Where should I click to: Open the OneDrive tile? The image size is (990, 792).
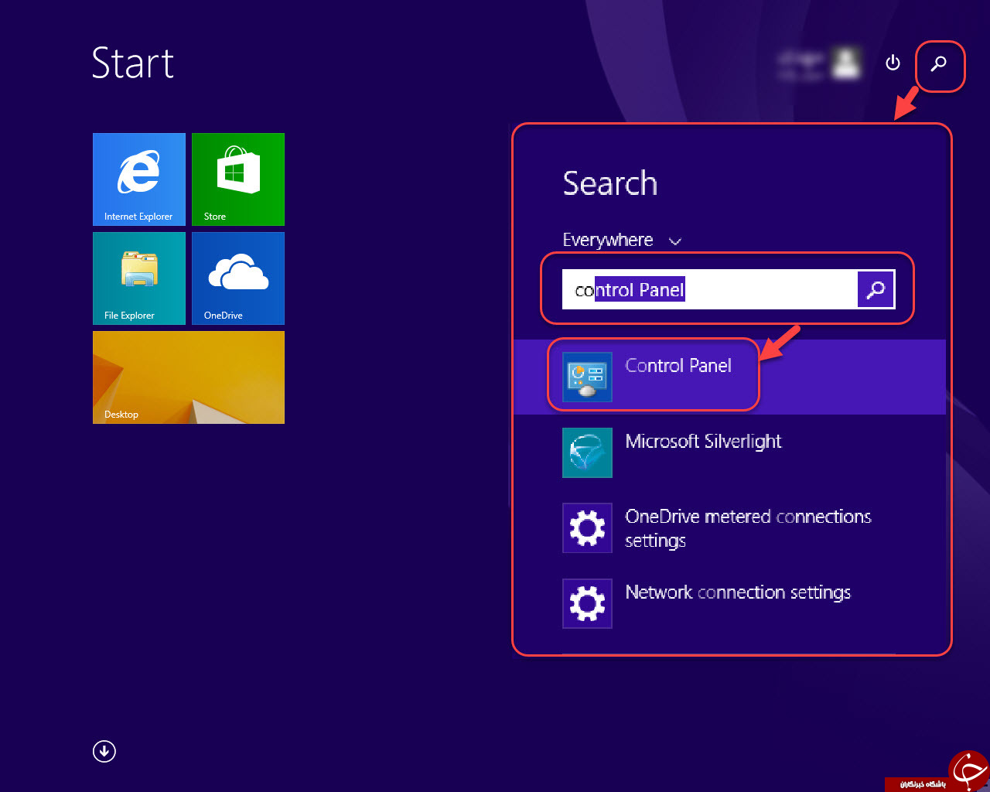click(238, 278)
